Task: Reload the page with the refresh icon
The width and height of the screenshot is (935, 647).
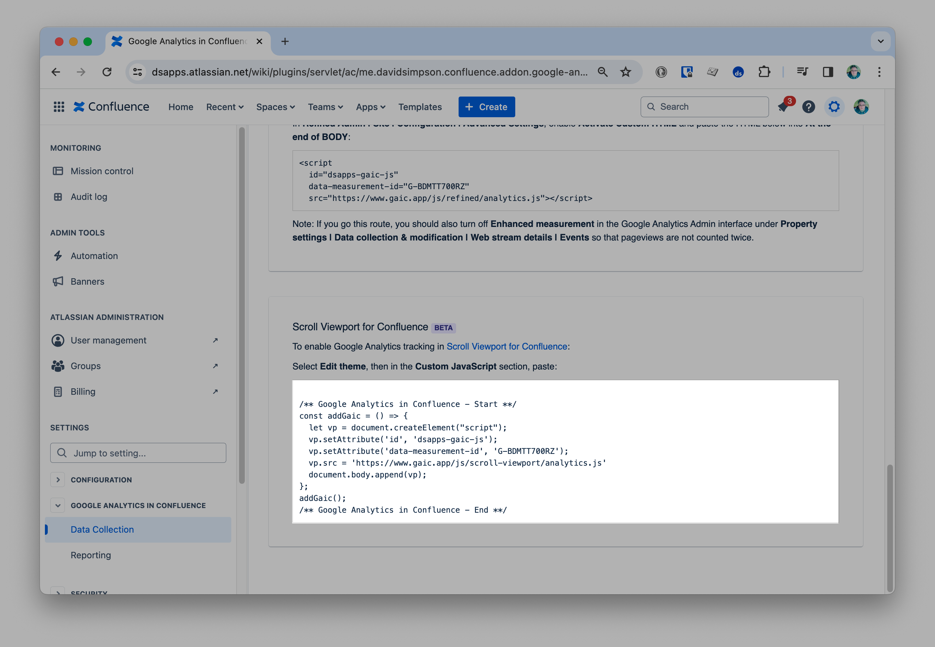Action: pyautogui.click(x=107, y=72)
